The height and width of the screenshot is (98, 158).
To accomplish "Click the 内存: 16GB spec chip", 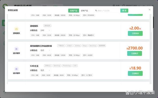I will (46, 75).
